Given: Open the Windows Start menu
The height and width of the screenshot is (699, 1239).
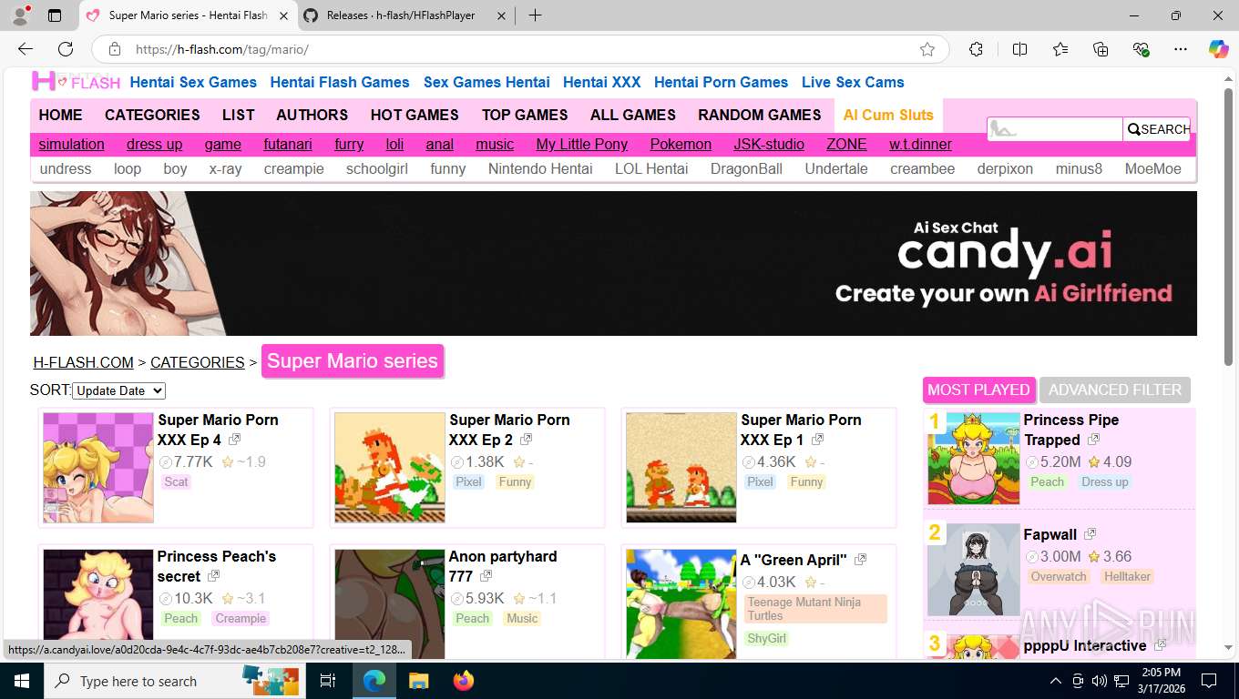Looking at the screenshot, I should (x=22, y=681).
